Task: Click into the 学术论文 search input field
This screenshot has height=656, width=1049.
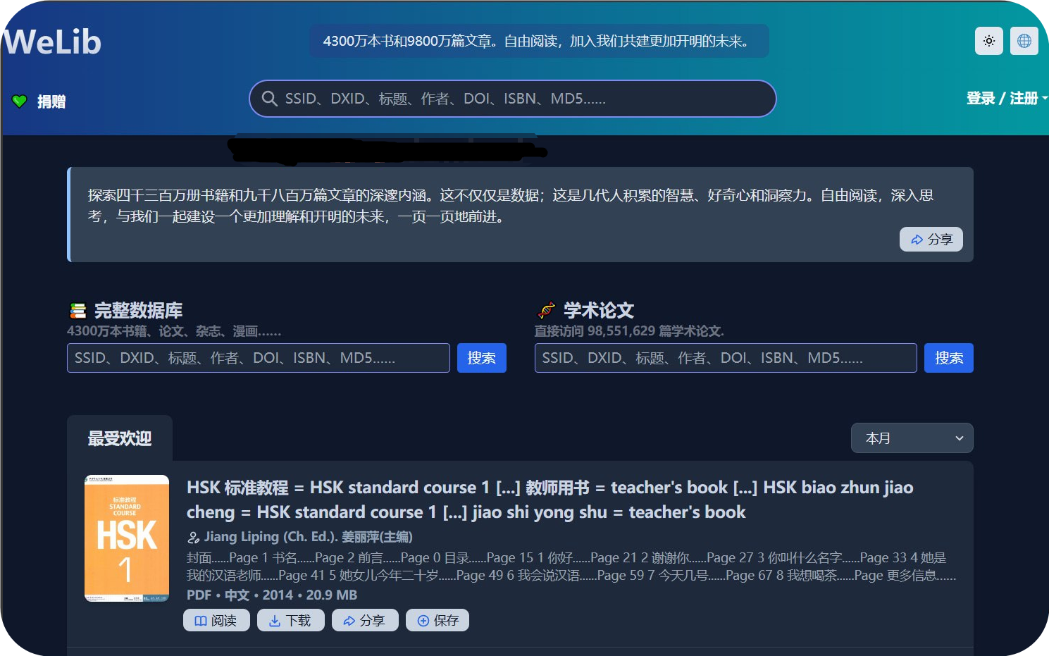Action: click(x=725, y=358)
